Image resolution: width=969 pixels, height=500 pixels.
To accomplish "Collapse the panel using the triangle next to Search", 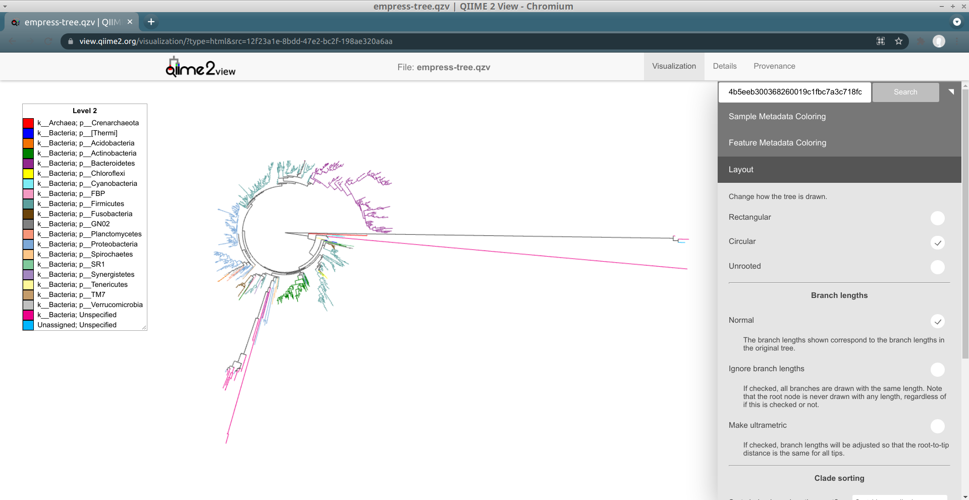I will point(951,92).
